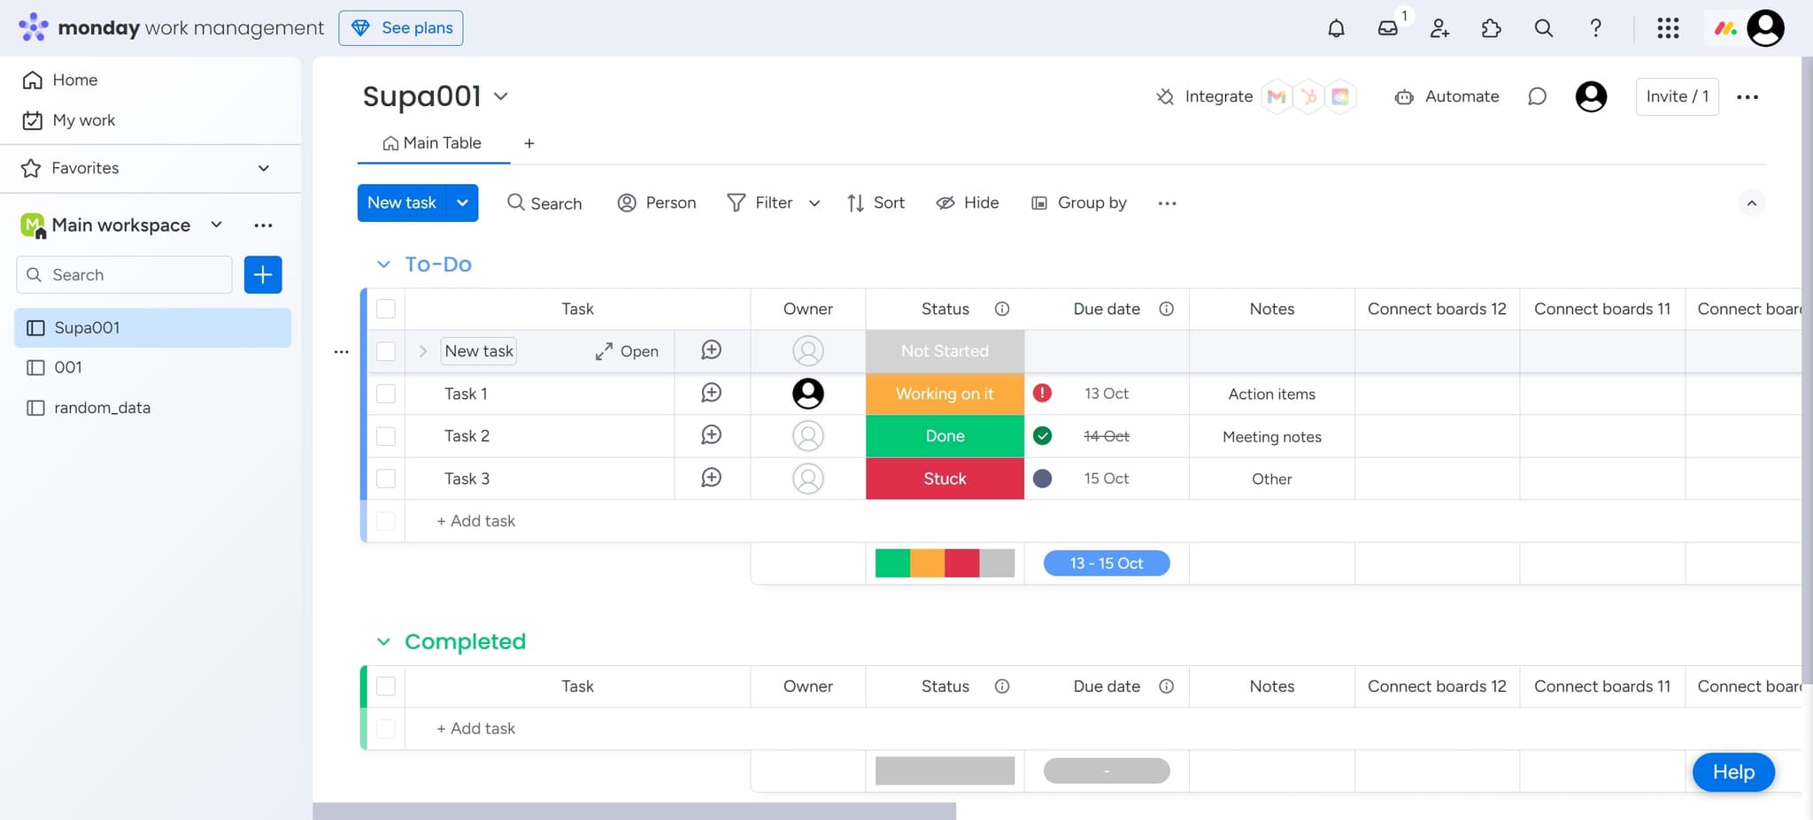Open the inbox tray icon
This screenshot has height=820, width=1813.
[x=1388, y=28]
